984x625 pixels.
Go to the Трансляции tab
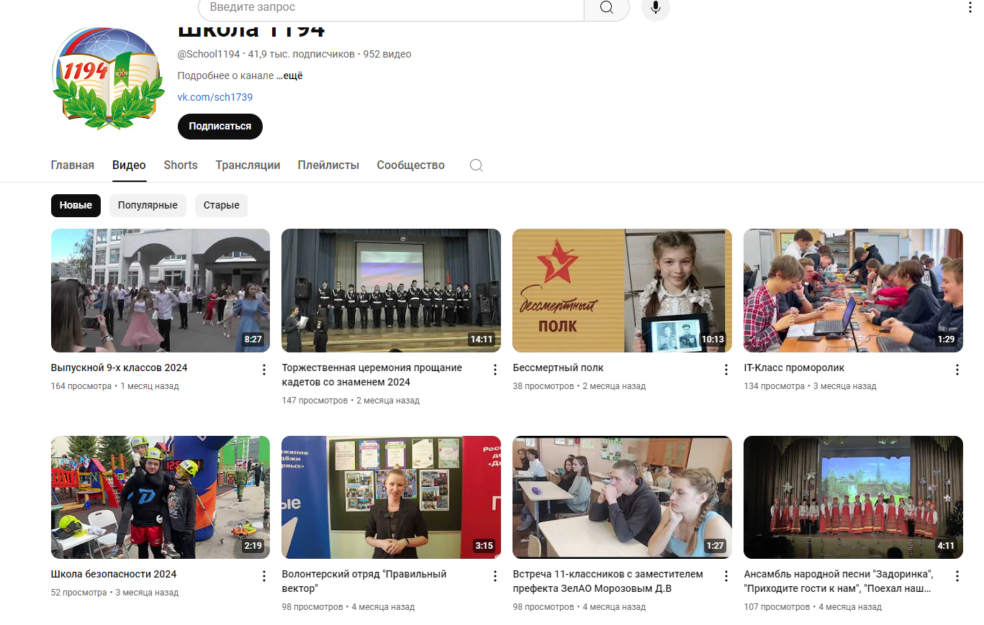[248, 165]
